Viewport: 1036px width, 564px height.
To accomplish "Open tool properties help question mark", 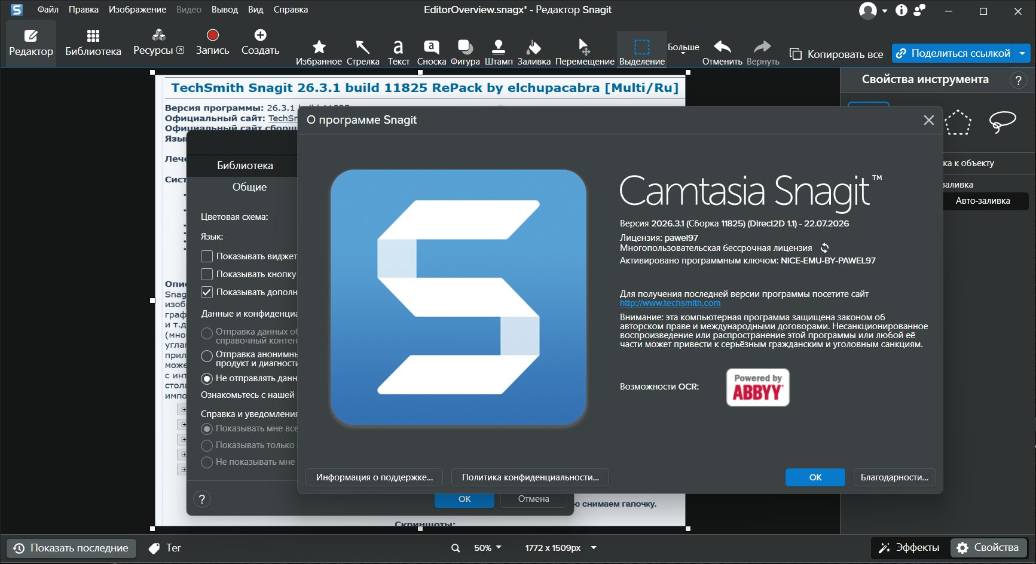I will (1018, 80).
